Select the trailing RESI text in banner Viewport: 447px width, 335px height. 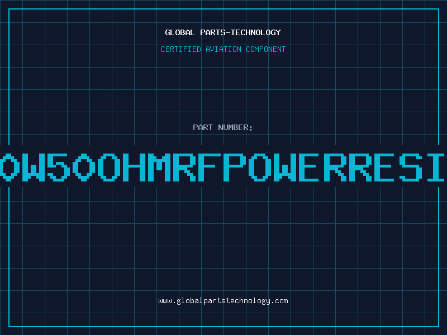(395, 167)
